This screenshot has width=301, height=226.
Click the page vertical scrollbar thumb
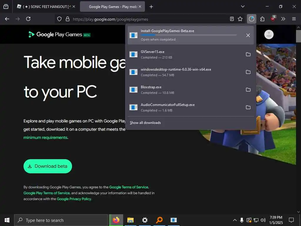point(298,36)
